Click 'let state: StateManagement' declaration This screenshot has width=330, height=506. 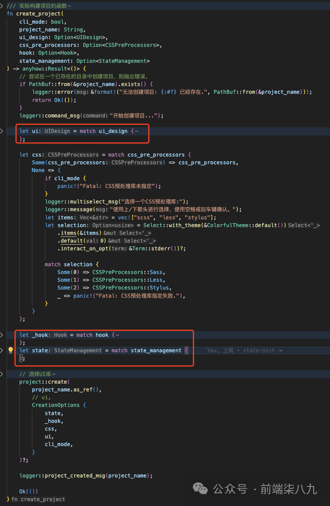(60, 350)
